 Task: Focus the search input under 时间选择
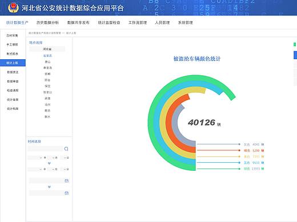point(45,149)
